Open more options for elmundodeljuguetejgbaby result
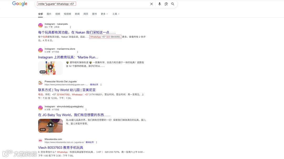 pos(86,109)
